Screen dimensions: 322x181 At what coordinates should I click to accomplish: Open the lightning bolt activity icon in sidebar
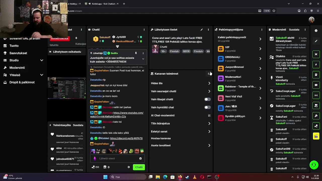(x=316, y=65)
